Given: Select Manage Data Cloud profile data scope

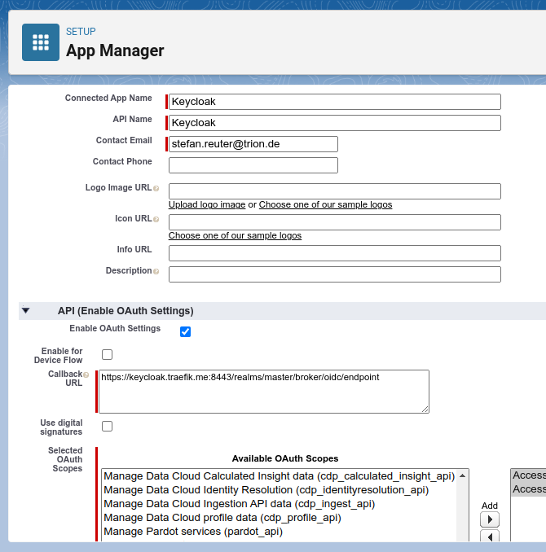Looking at the screenshot, I should [x=280, y=518].
